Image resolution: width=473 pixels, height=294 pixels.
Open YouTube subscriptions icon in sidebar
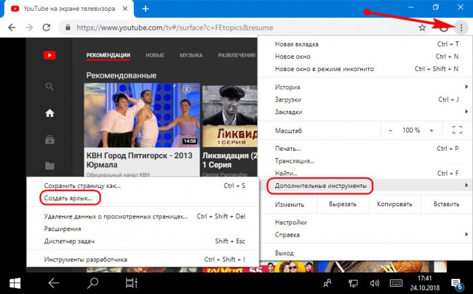click(49, 140)
